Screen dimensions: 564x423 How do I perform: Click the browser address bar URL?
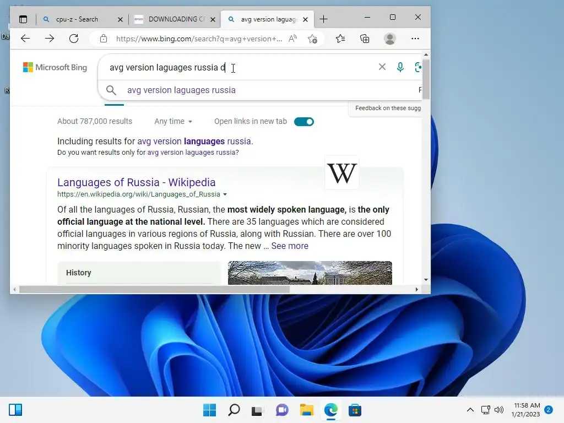pos(199,39)
